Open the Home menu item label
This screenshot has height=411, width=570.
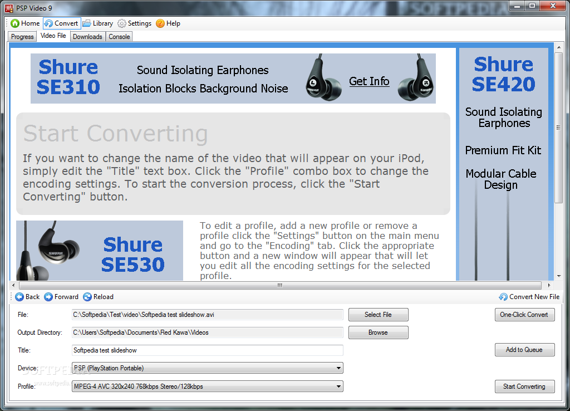pos(30,23)
